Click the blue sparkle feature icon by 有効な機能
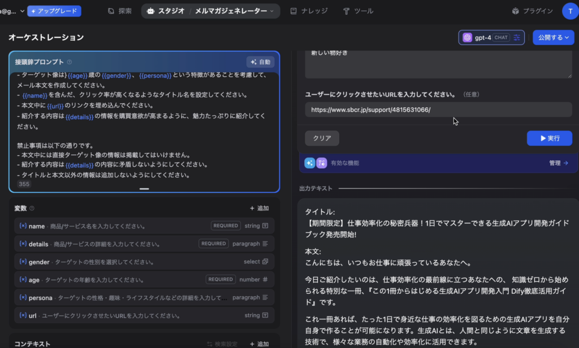579x348 pixels. [x=309, y=163]
